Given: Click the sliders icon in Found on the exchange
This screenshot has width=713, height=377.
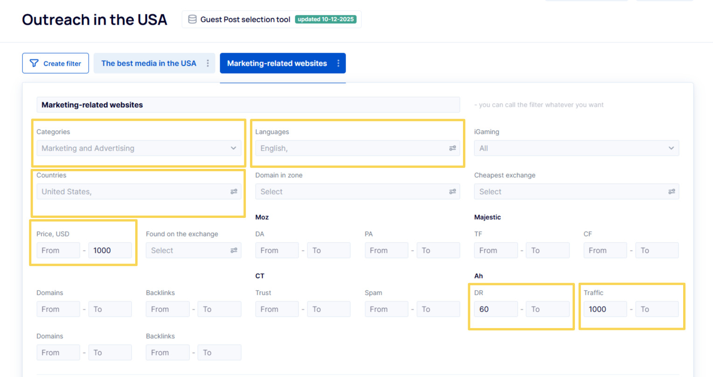Looking at the screenshot, I should [233, 250].
